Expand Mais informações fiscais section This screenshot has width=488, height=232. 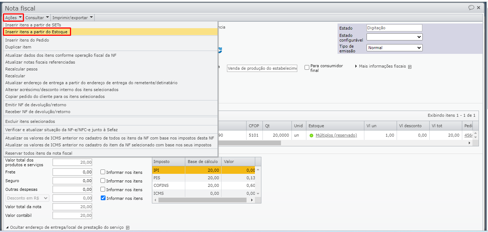click(380, 66)
